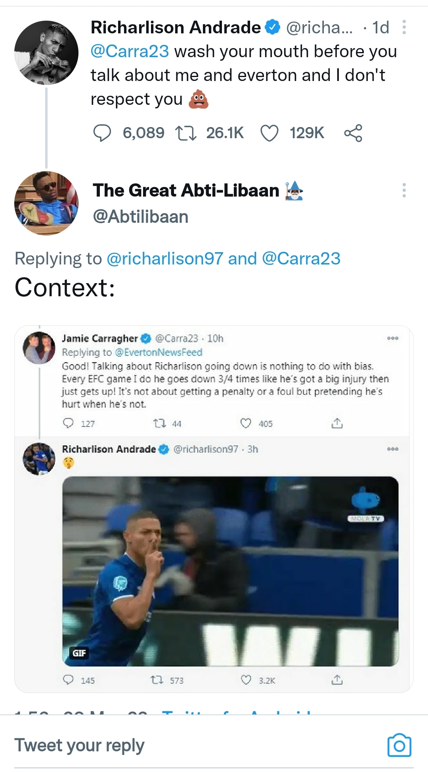Open the @Carra23 mention in Richarlison's tweet
Viewport: 428px width, 772px height.
click(130, 52)
